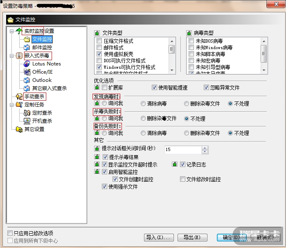
Task: Toggle lock icon in 杀毒失败时 row
Action: click(97, 118)
